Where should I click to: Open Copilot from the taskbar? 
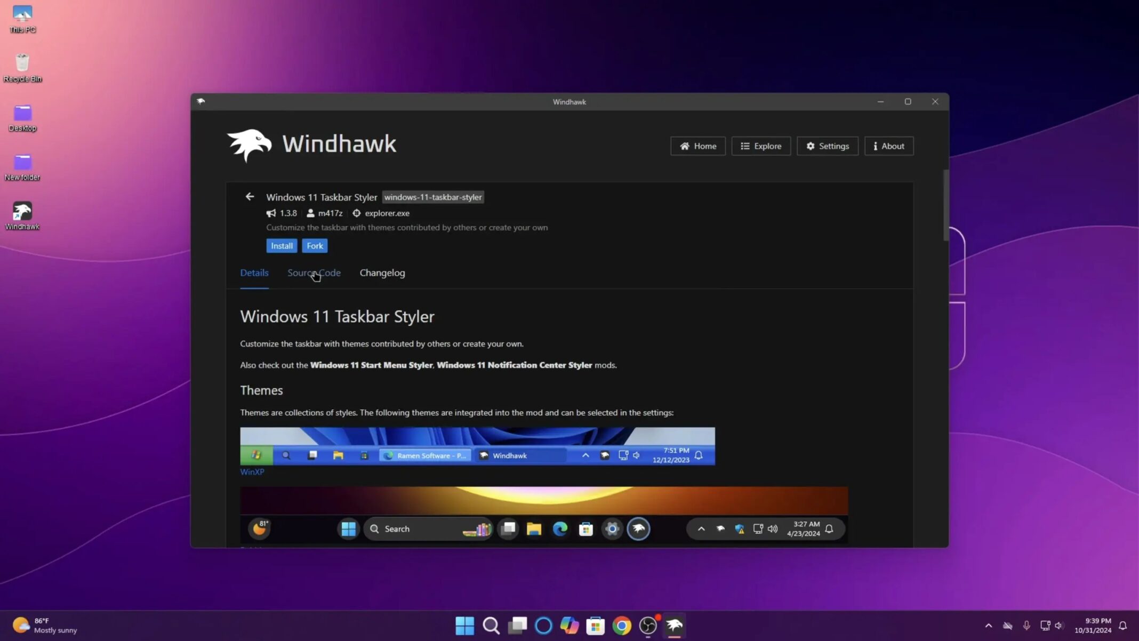[x=568, y=625]
